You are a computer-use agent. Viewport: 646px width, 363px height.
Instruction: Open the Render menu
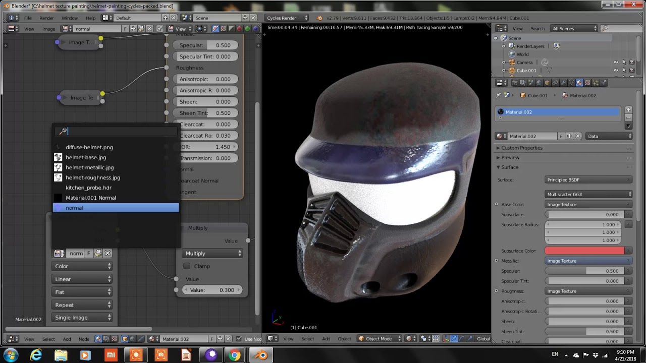(x=46, y=18)
